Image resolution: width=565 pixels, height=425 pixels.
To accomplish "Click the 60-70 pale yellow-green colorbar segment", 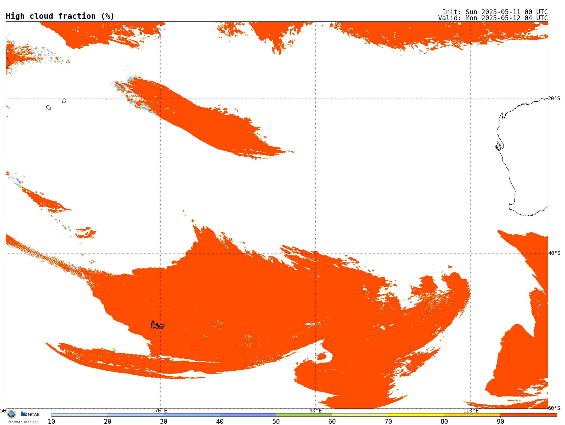I will coord(360,415).
